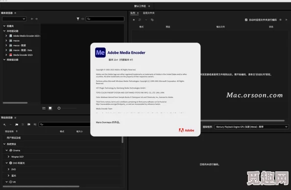Expand the 蓝光 Blu-ray preset folder

point(8,175)
